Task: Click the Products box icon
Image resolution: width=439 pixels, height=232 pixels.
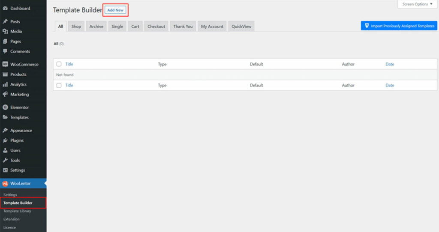Action: click(x=5, y=74)
